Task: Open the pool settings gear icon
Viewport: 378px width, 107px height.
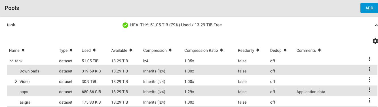Action: (x=375, y=41)
